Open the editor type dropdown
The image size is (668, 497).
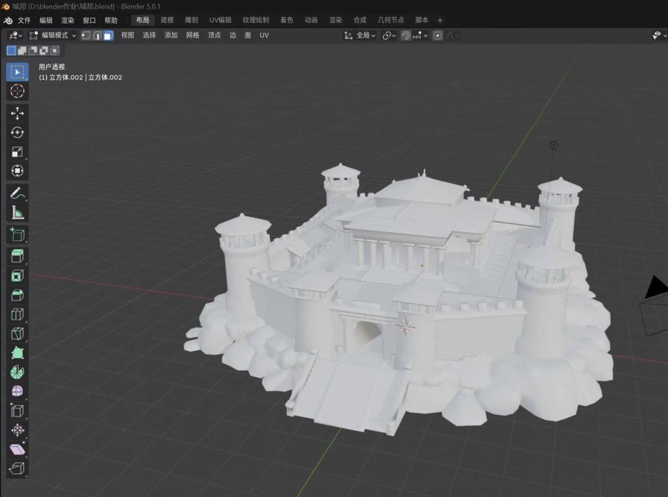15,35
